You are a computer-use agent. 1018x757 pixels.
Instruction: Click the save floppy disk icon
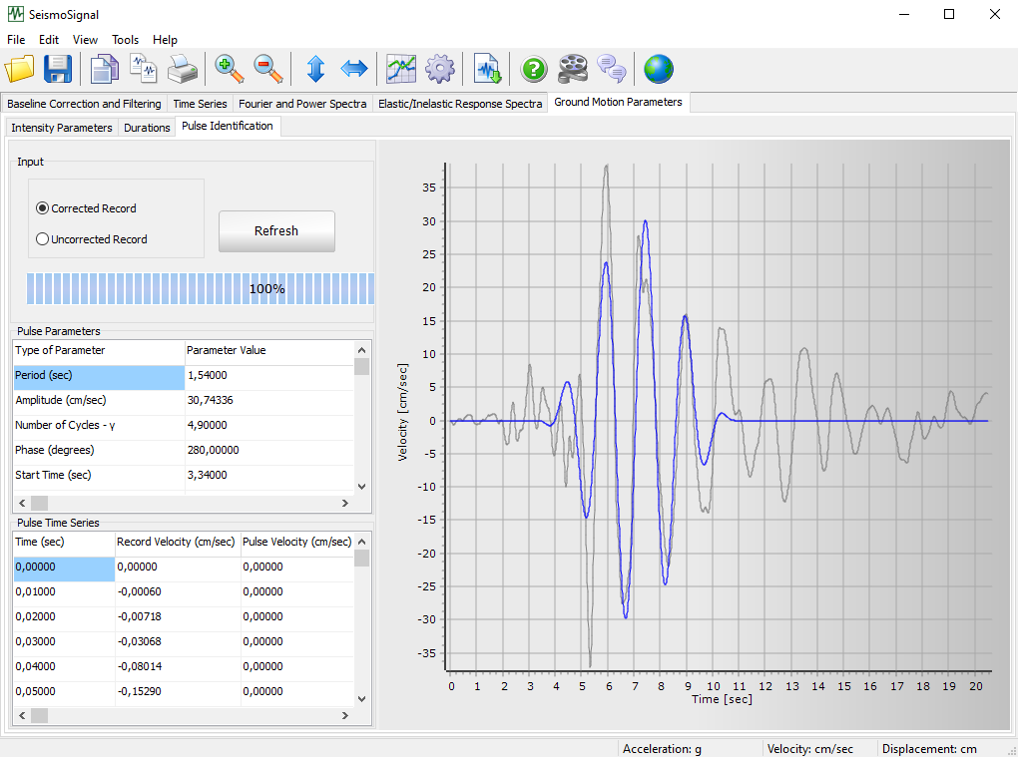[58, 69]
